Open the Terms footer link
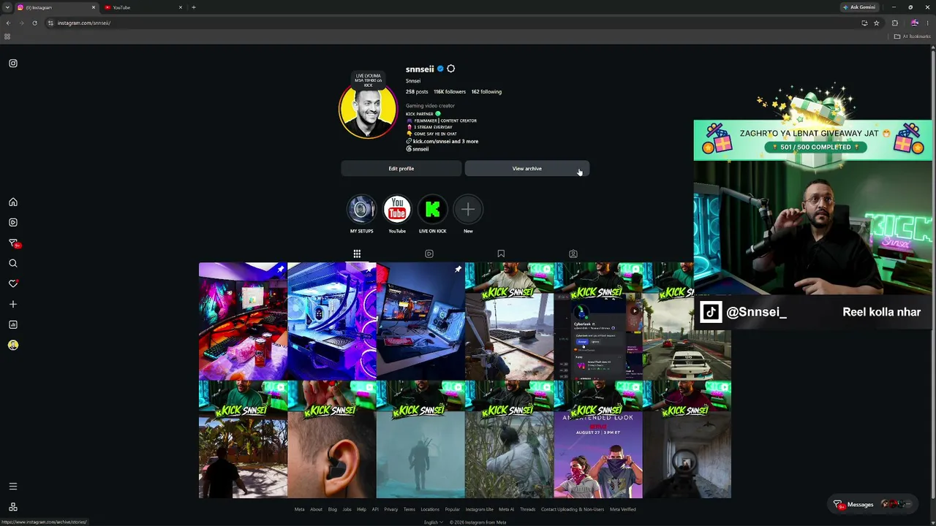The height and width of the screenshot is (526, 936). (x=409, y=509)
